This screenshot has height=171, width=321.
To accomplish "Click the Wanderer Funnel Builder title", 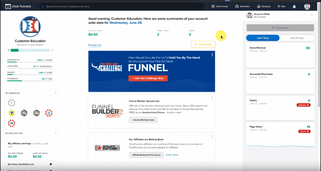I will point(30,45).
